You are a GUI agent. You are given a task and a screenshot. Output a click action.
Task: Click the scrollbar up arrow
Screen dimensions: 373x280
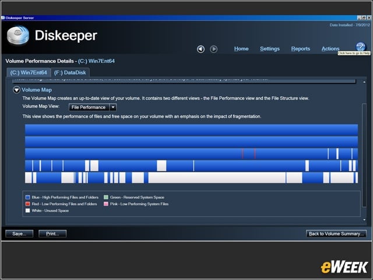pos(364,82)
